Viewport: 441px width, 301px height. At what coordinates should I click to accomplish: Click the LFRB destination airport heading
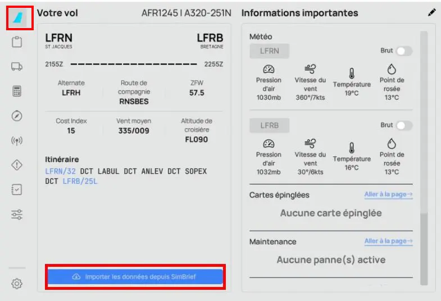pos(210,38)
